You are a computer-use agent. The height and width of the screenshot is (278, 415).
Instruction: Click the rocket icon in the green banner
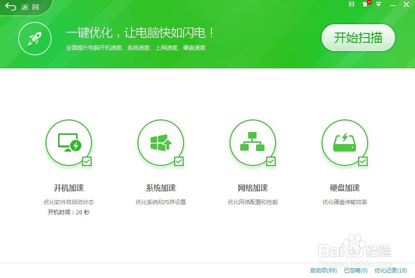tap(35, 39)
